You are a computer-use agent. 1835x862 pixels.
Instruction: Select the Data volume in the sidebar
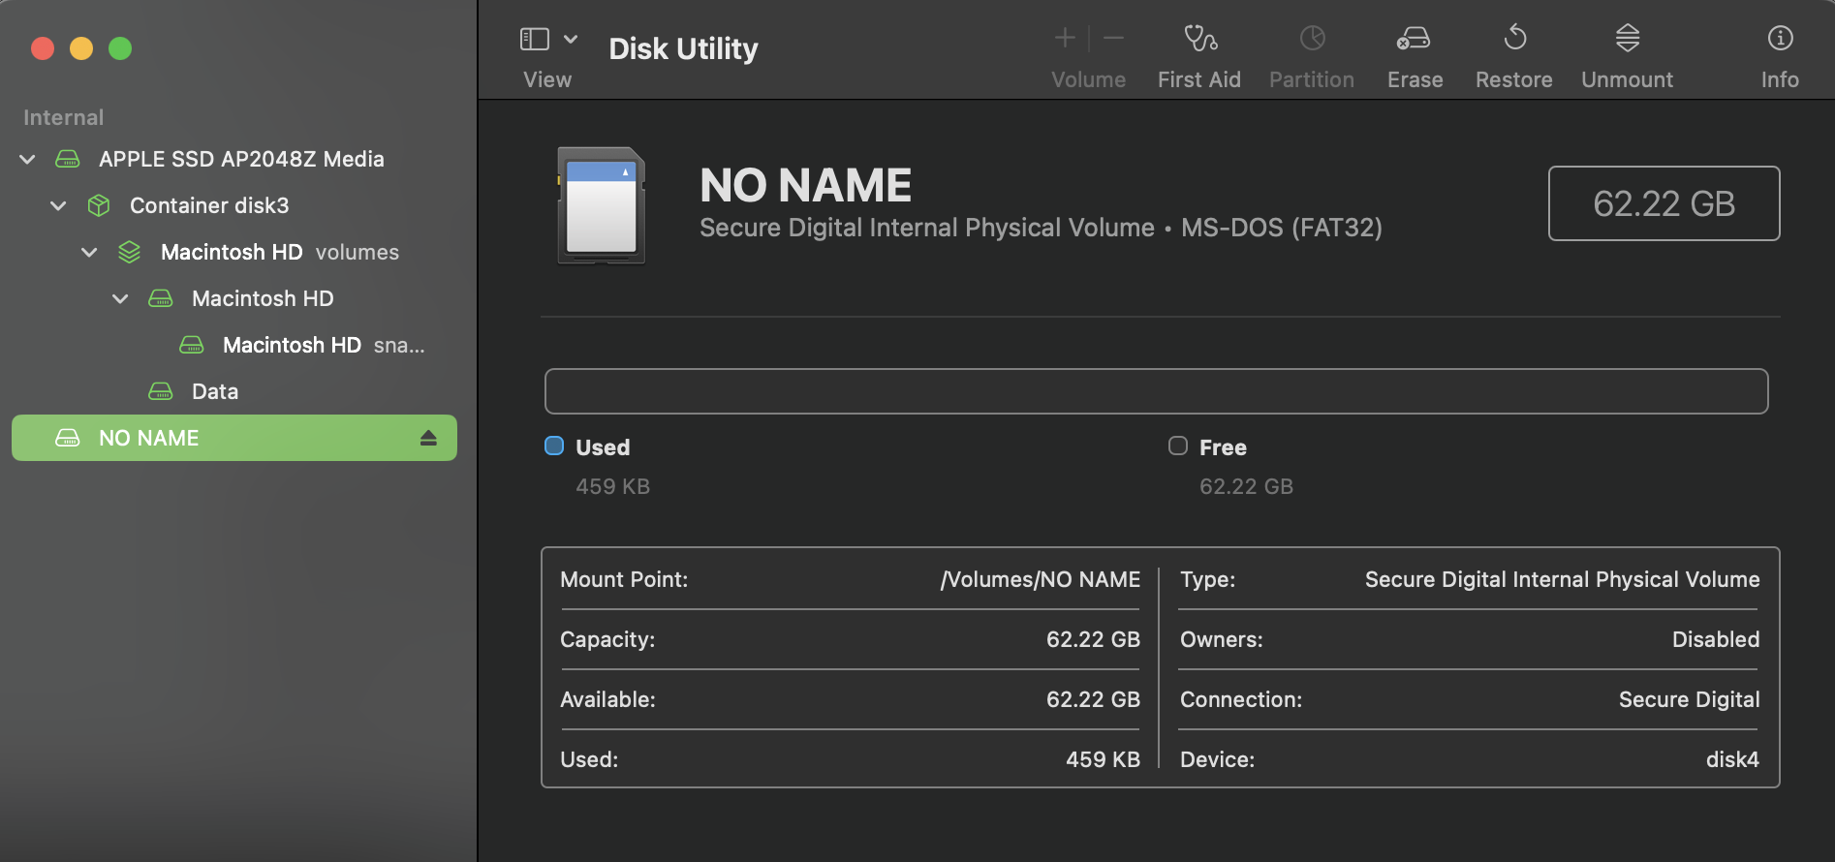(x=214, y=392)
